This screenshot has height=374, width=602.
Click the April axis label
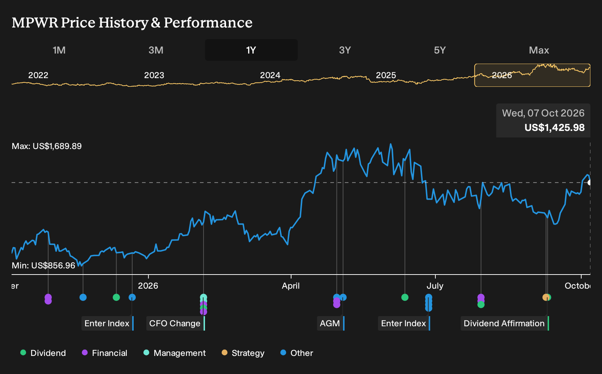click(291, 286)
